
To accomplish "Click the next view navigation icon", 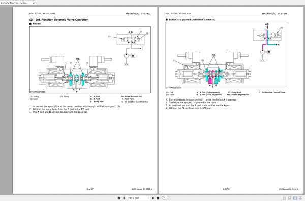I will 169,198.
